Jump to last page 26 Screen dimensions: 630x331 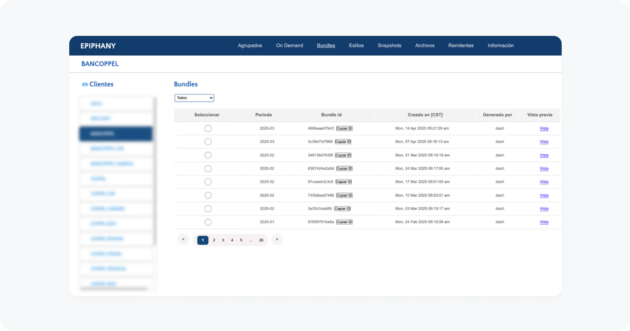pyautogui.click(x=261, y=240)
